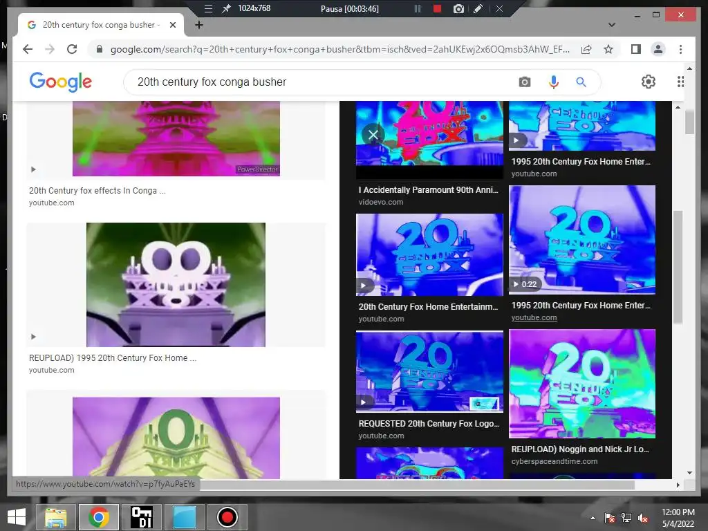Open File Explorer from the taskbar
Image resolution: width=708 pixels, height=531 pixels.
55,517
